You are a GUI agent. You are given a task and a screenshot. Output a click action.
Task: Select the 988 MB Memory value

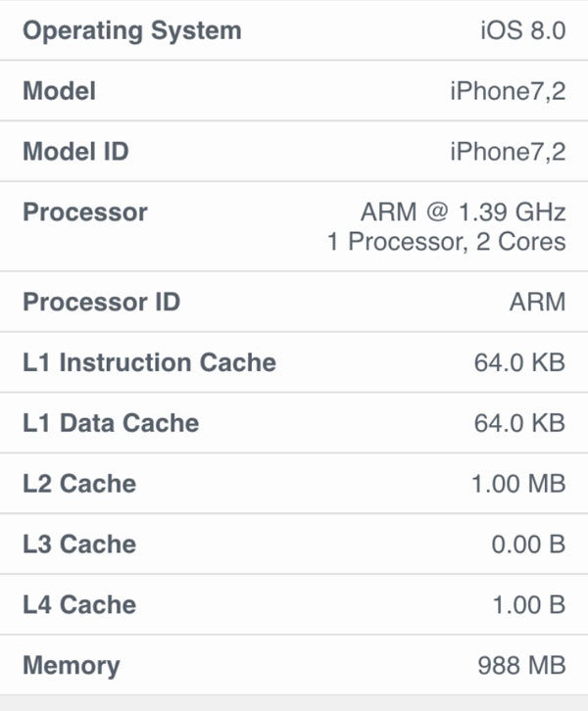click(521, 666)
